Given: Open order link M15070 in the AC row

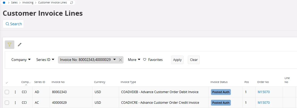Looking at the screenshot, I should 264,103.
